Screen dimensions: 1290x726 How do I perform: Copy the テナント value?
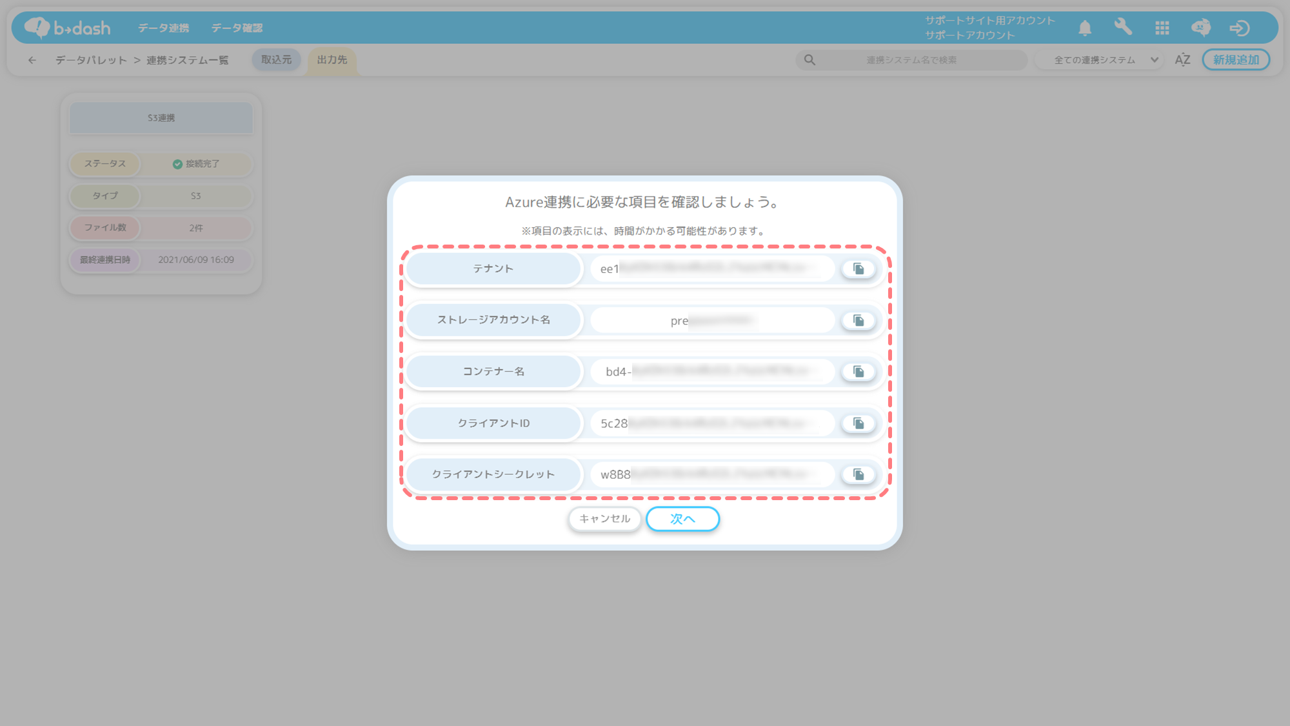pos(858,269)
